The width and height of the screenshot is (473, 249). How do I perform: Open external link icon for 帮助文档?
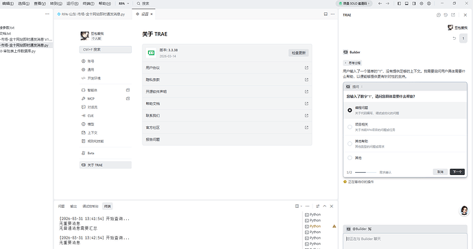306,104
